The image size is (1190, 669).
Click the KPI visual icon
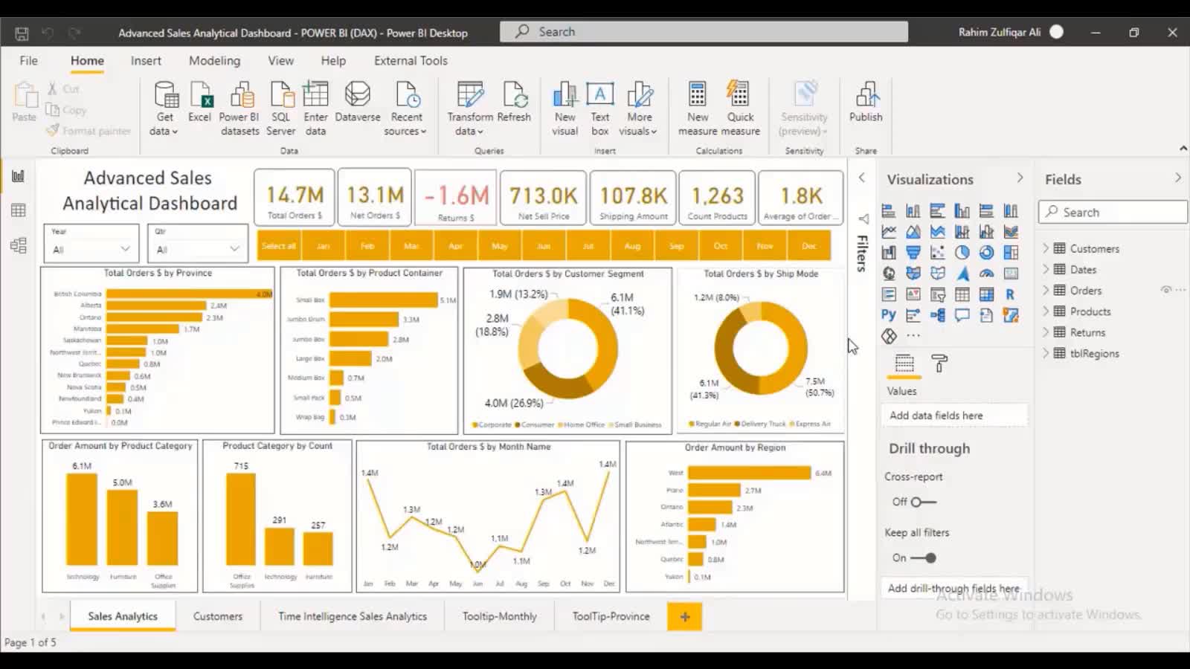click(x=913, y=294)
